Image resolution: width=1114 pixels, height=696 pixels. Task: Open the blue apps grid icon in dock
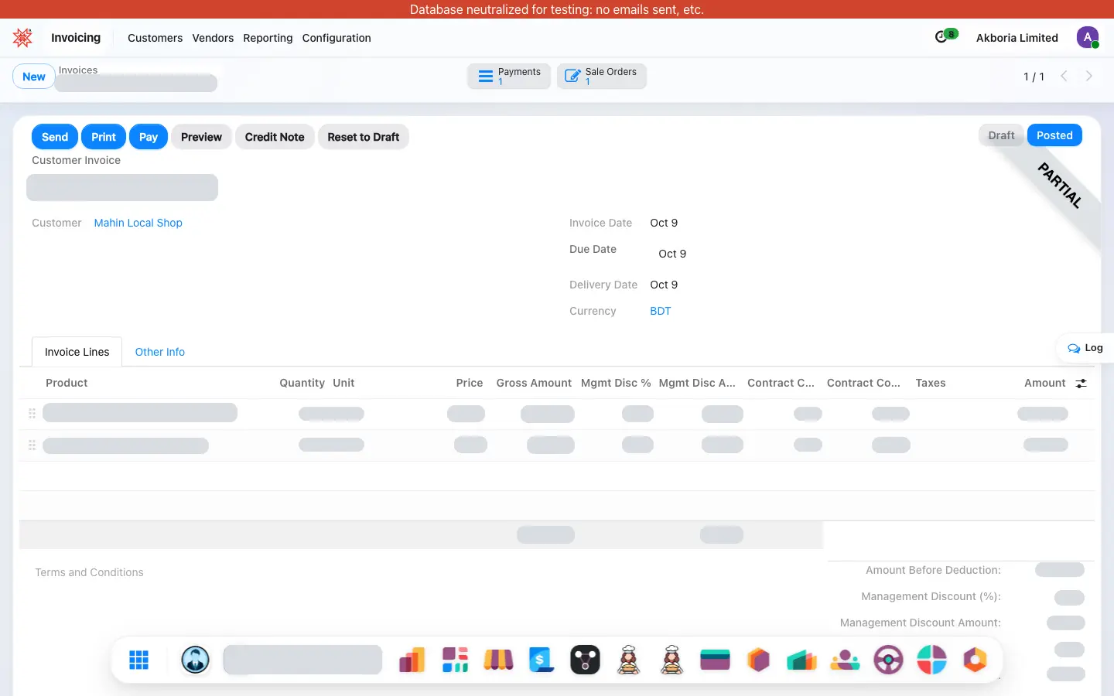139,660
